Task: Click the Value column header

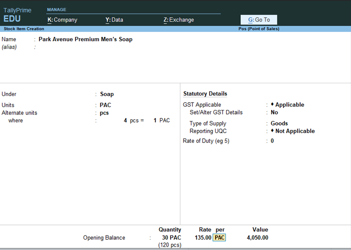Action: [x=260, y=230]
